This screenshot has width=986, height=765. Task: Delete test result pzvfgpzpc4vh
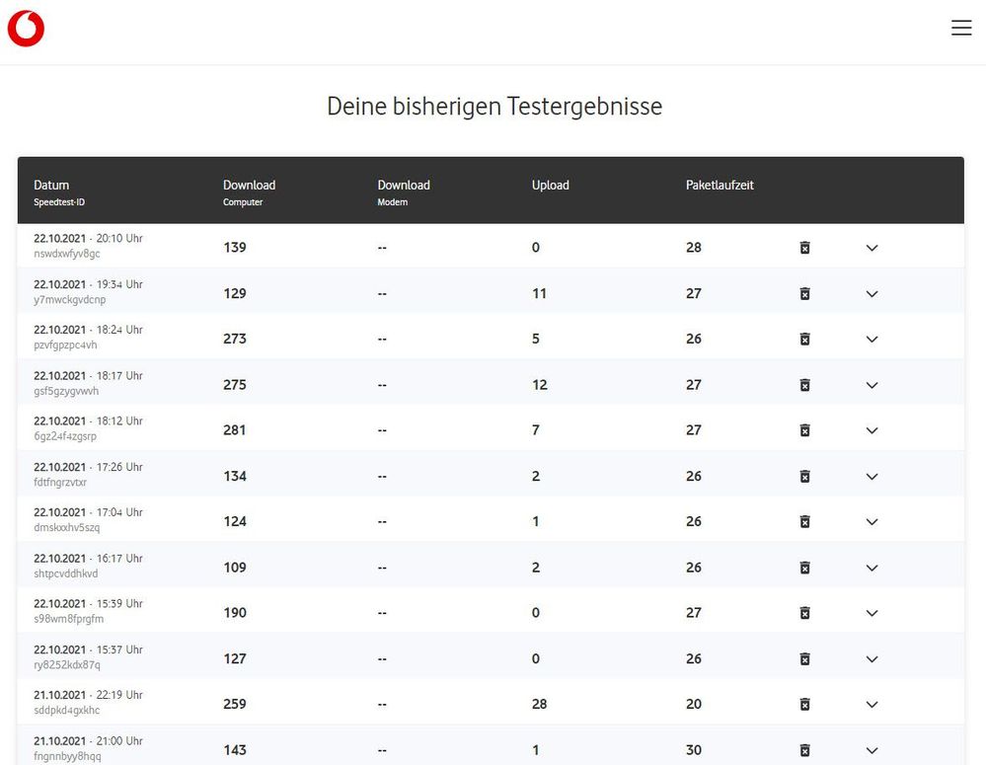tap(804, 339)
